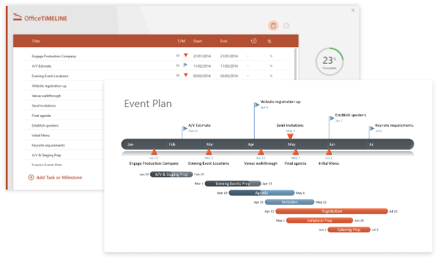
Task: Select the Catering Prep task bar
Action: pos(349,230)
